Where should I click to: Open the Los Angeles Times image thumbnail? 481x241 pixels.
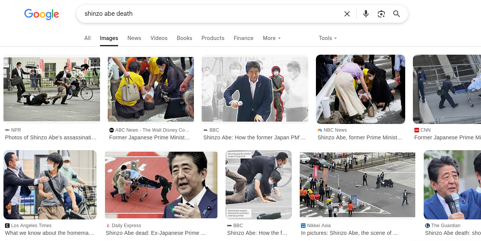(50, 185)
